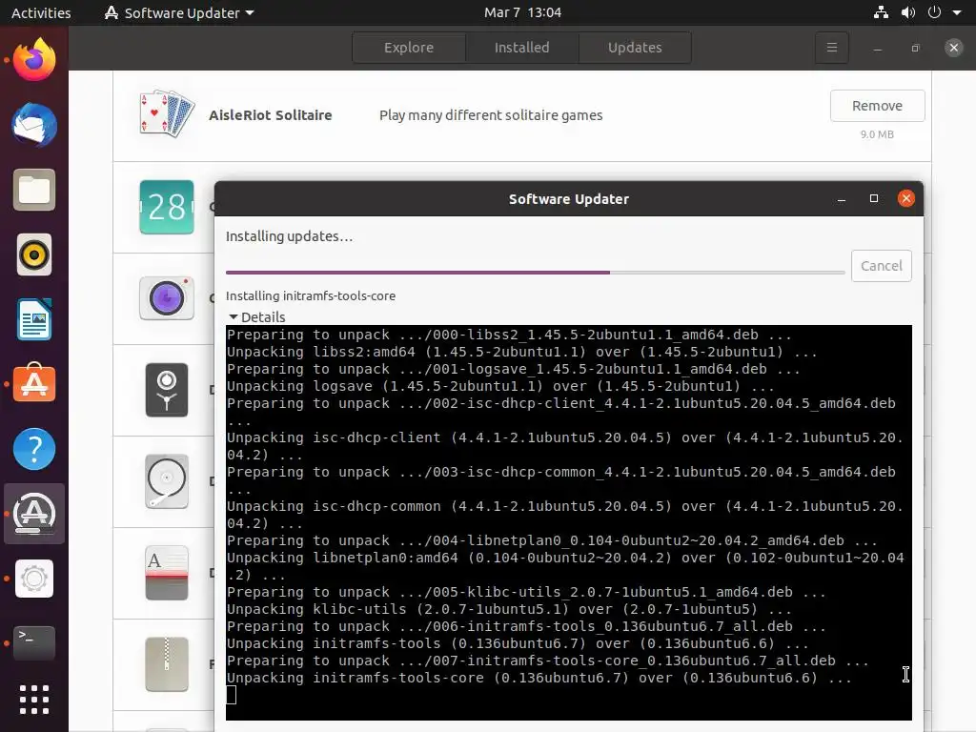Viewport: 976px width, 732px height.
Task: Switch to the Installed tab
Action: [x=521, y=48]
